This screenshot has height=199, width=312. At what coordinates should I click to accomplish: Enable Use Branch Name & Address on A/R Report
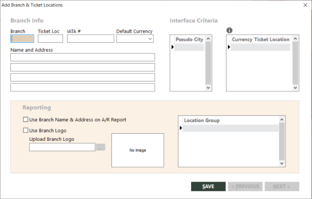[25, 120]
